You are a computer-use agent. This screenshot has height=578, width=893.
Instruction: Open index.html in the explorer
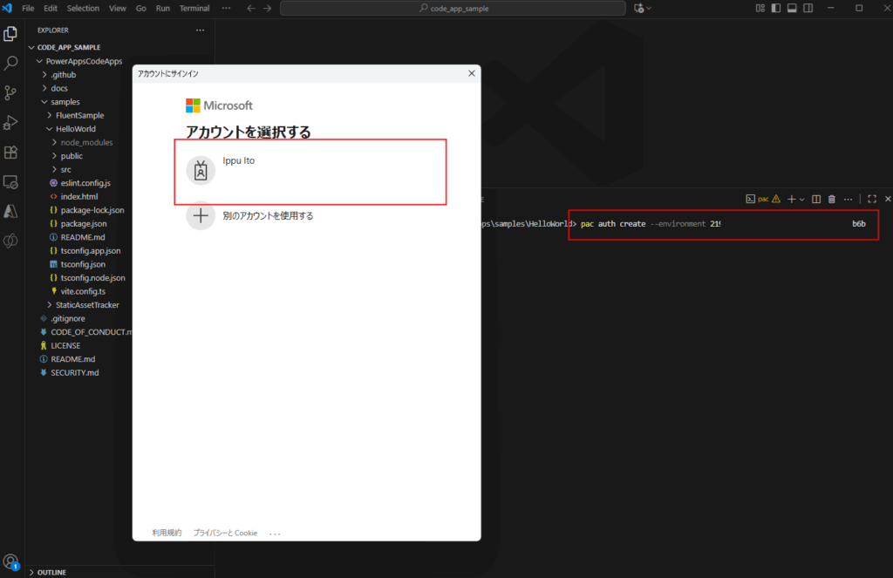pos(79,196)
